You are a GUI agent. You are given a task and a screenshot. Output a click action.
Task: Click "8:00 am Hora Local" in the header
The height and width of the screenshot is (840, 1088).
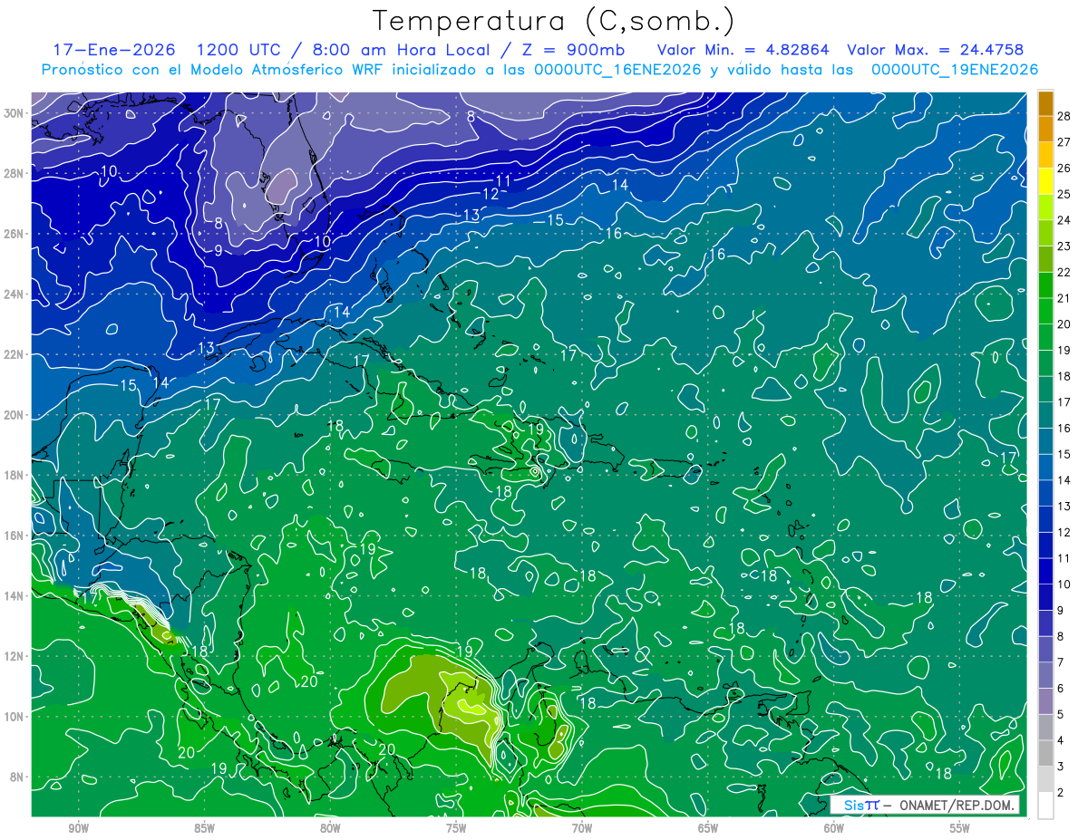pos(400,51)
